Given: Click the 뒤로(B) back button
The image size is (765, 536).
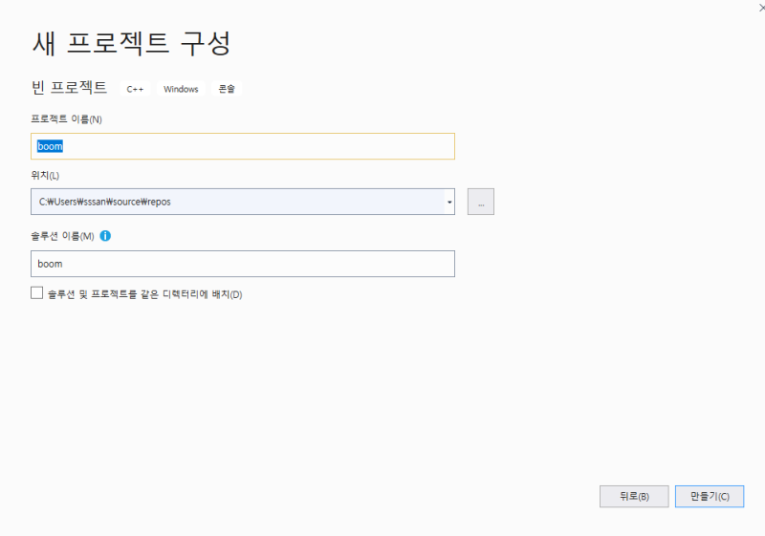Looking at the screenshot, I should [x=634, y=497].
